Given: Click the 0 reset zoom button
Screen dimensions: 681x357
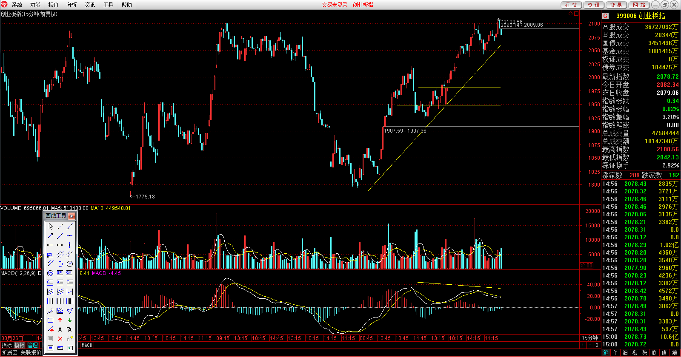Looking at the screenshot, I should point(597,345).
